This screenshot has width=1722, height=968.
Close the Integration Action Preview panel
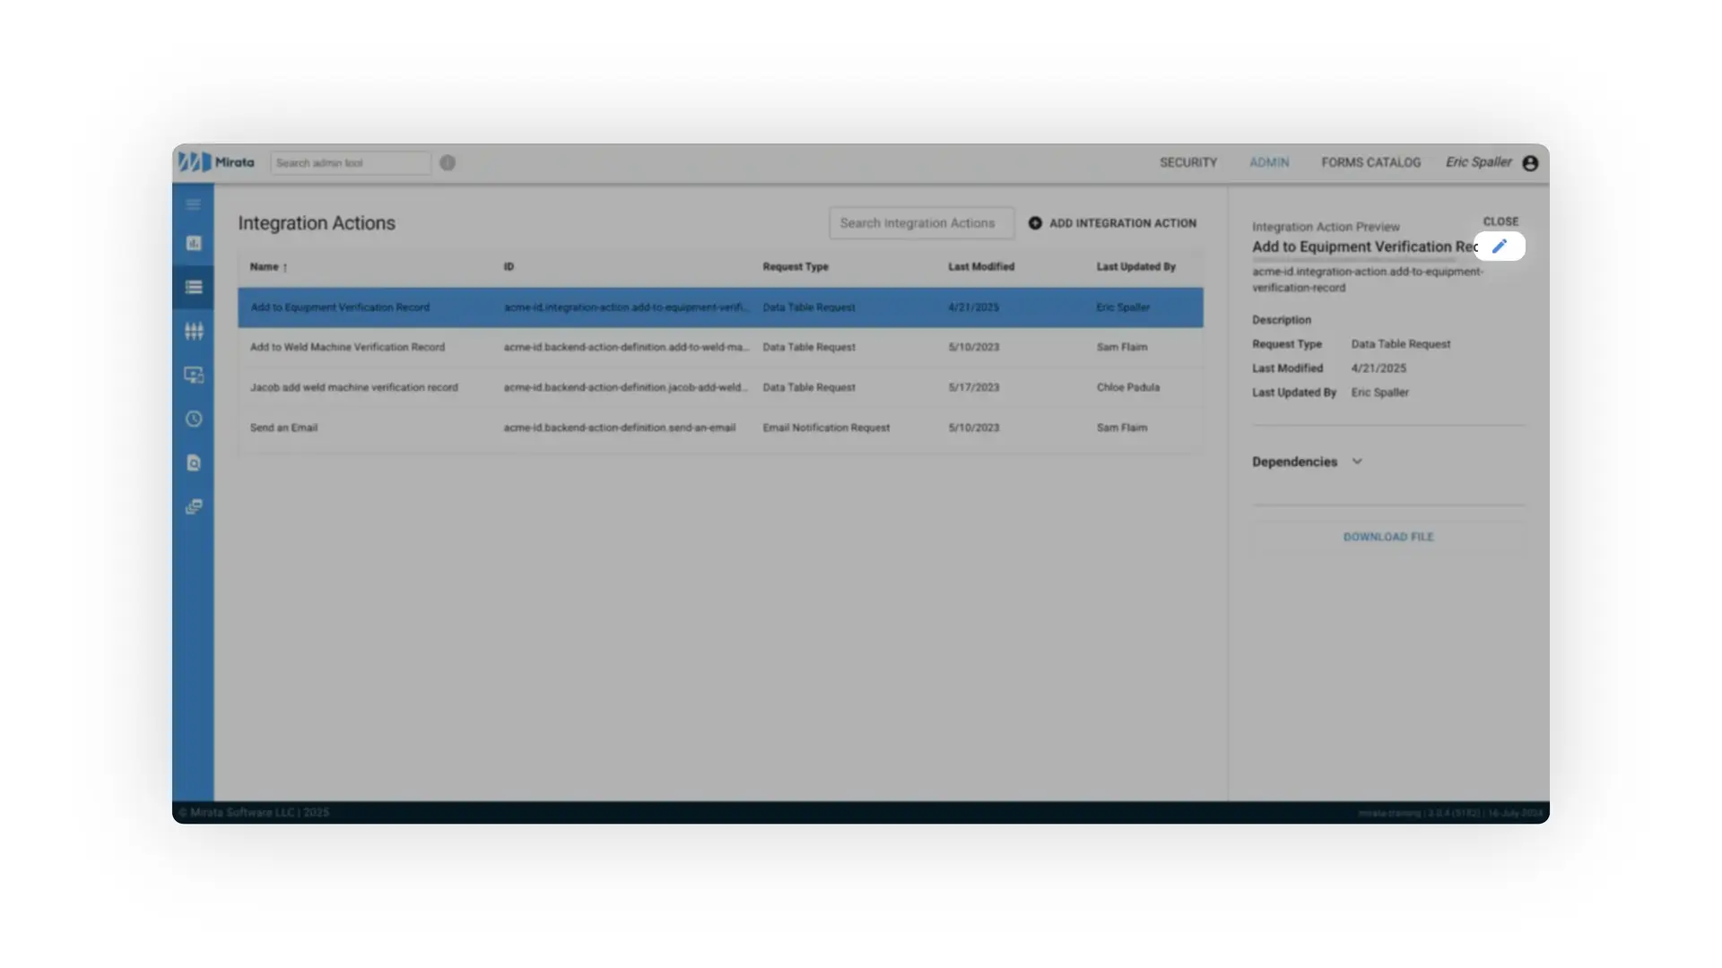click(x=1500, y=220)
